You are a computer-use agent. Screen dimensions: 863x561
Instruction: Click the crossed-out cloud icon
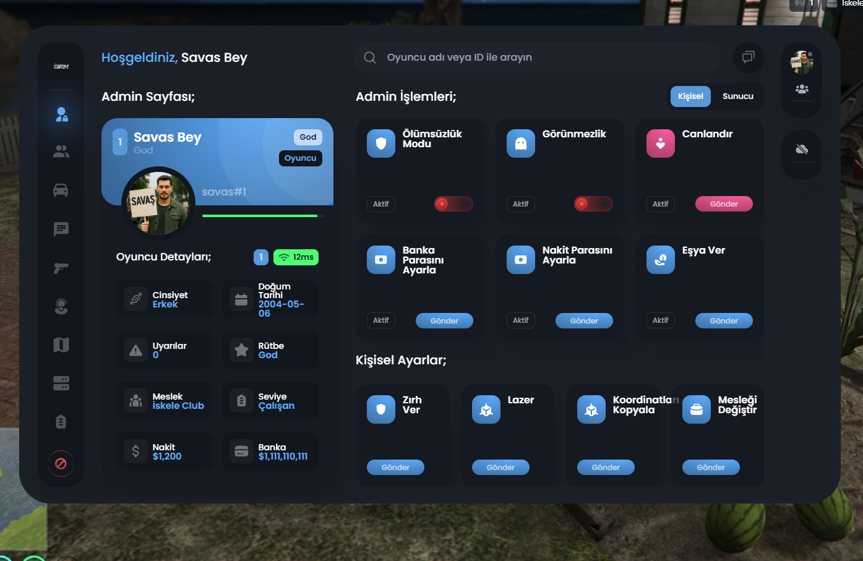pyautogui.click(x=802, y=149)
